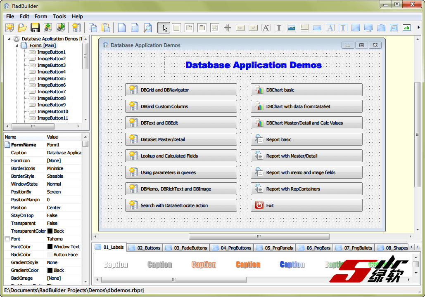
Task: Toggle the Font property expander box
Action: point(7,239)
